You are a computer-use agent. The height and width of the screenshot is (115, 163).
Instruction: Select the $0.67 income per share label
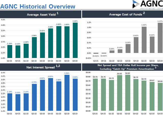point(152,80)
